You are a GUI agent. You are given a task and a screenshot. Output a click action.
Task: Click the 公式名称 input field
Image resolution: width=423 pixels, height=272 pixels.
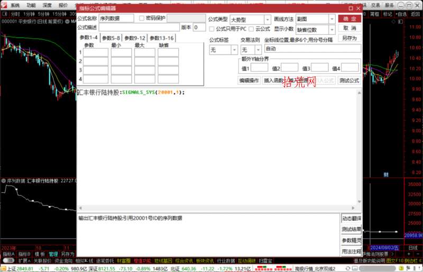[x=116, y=18]
